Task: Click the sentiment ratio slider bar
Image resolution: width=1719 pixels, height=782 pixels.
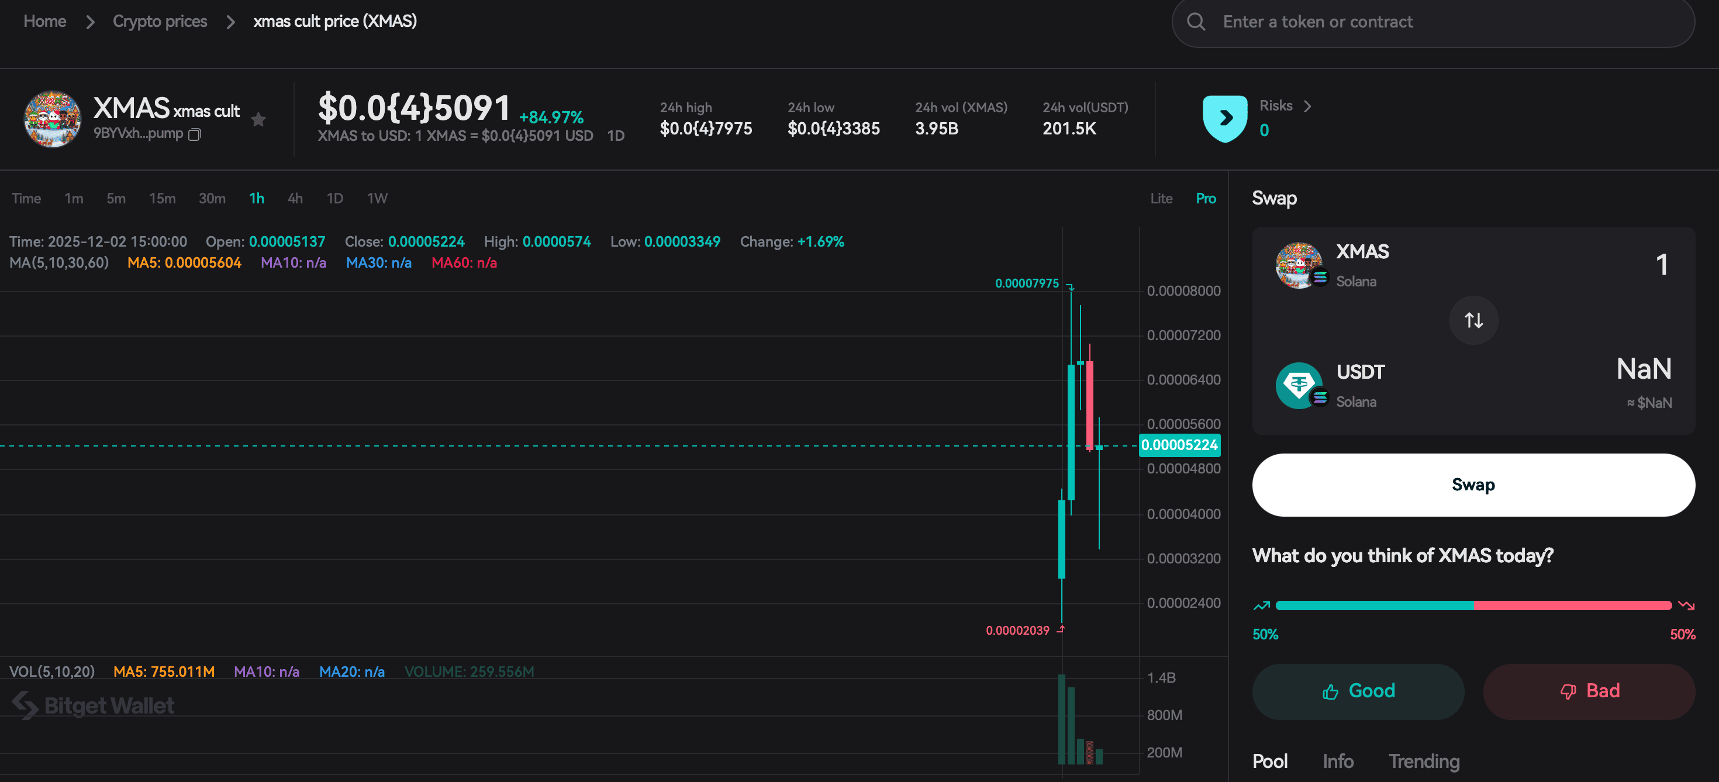Action: (1472, 605)
